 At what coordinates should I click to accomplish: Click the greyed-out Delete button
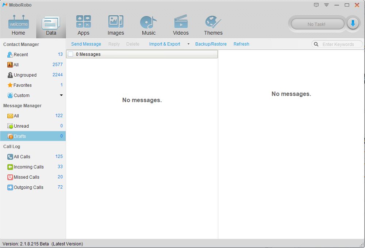[133, 44]
